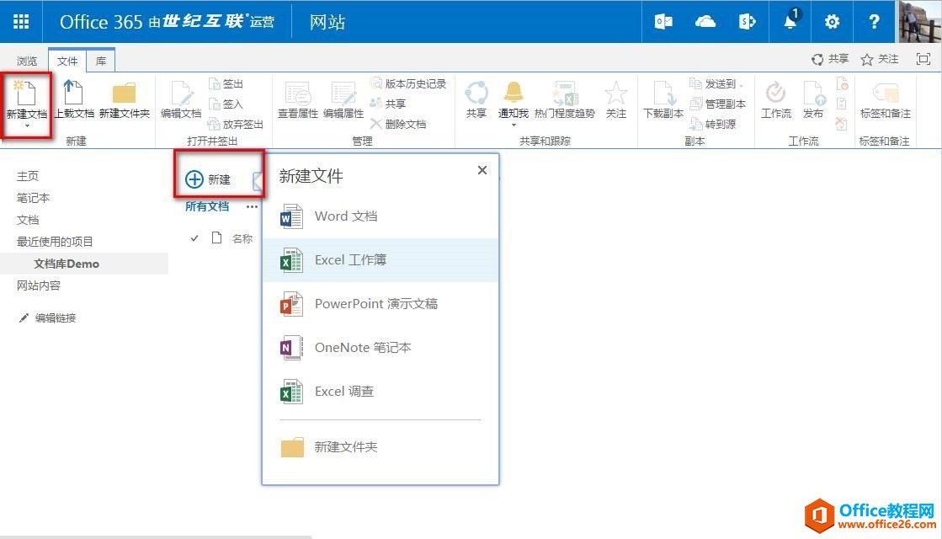Open 网站内容 in the left navigation

[x=39, y=286]
